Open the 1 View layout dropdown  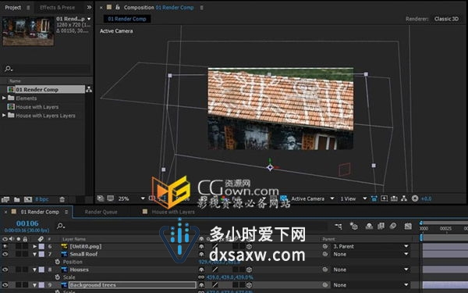coord(353,198)
